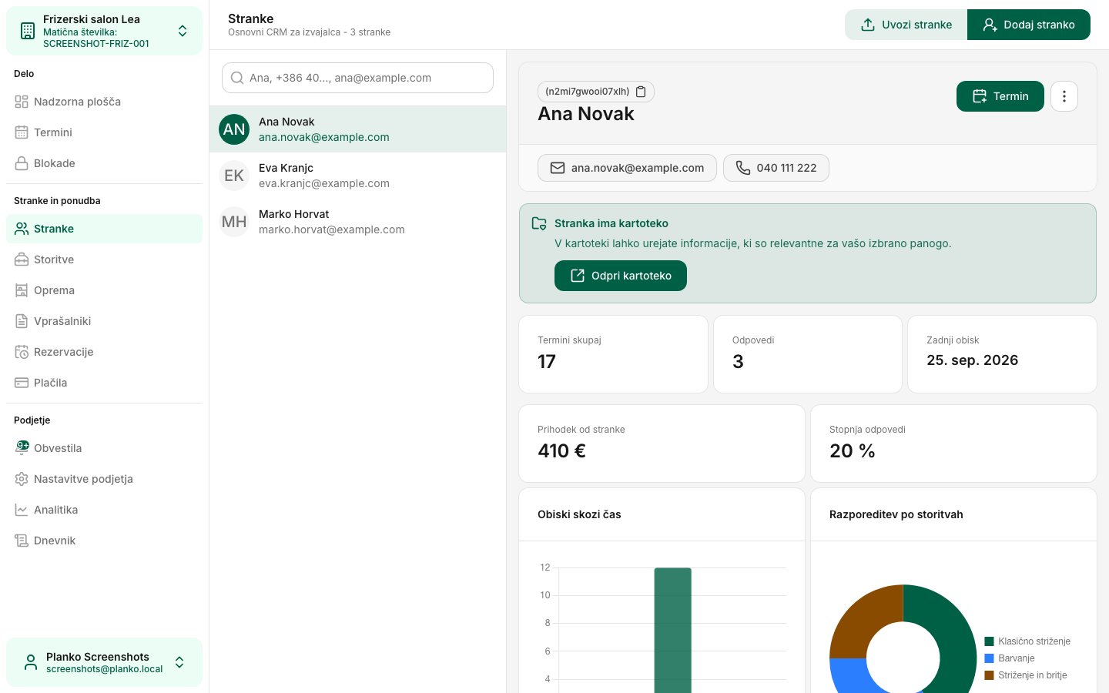Open Analitika from the sidebar
The image size is (1109, 693).
pos(104,510)
